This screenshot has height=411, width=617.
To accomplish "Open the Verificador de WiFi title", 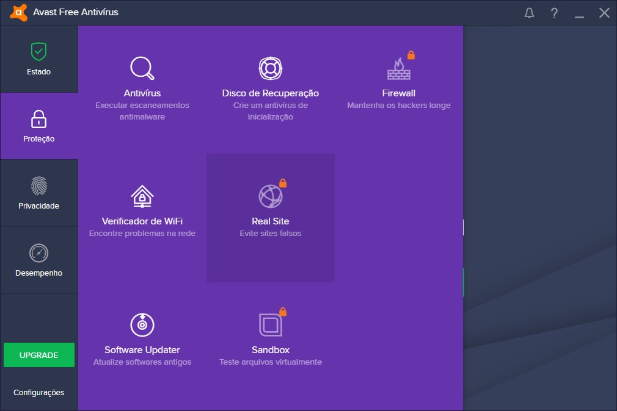I will 142,221.
